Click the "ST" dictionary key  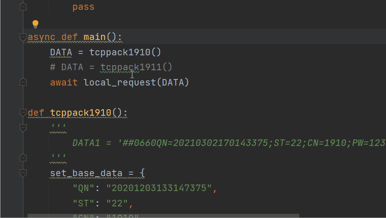click(83, 204)
